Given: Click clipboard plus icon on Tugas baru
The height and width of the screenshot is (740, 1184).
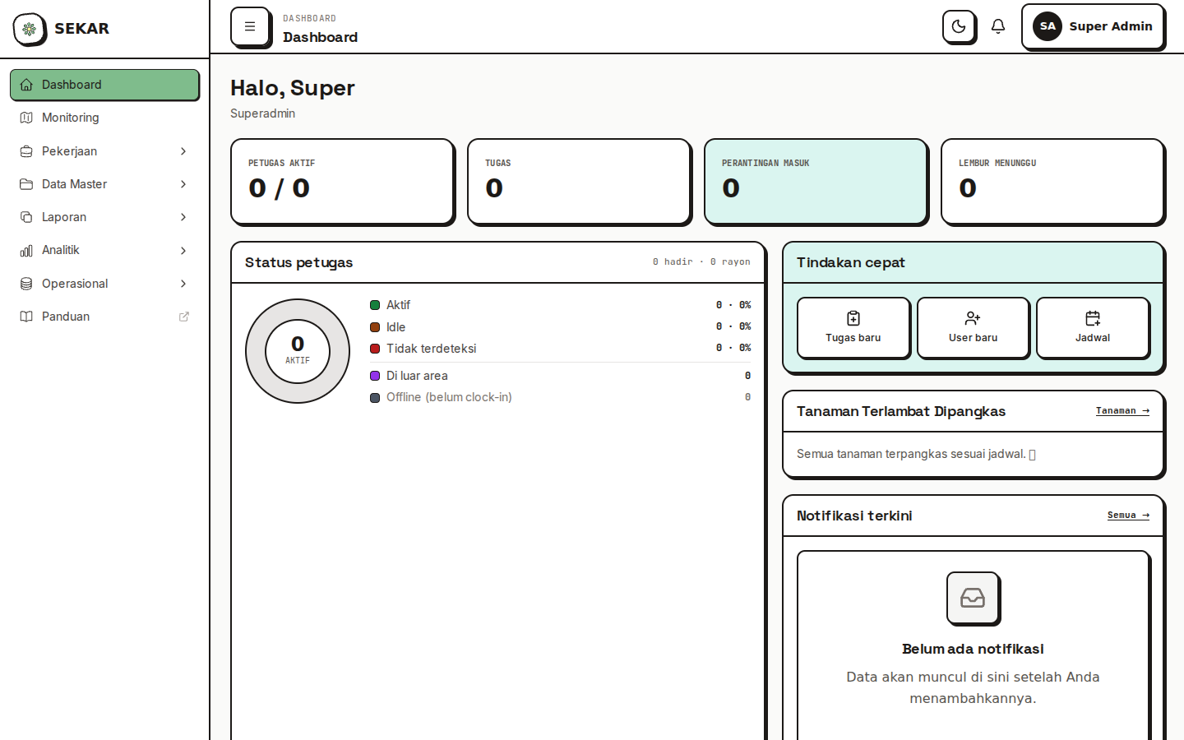Looking at the screenshot, I should [853, 318].
